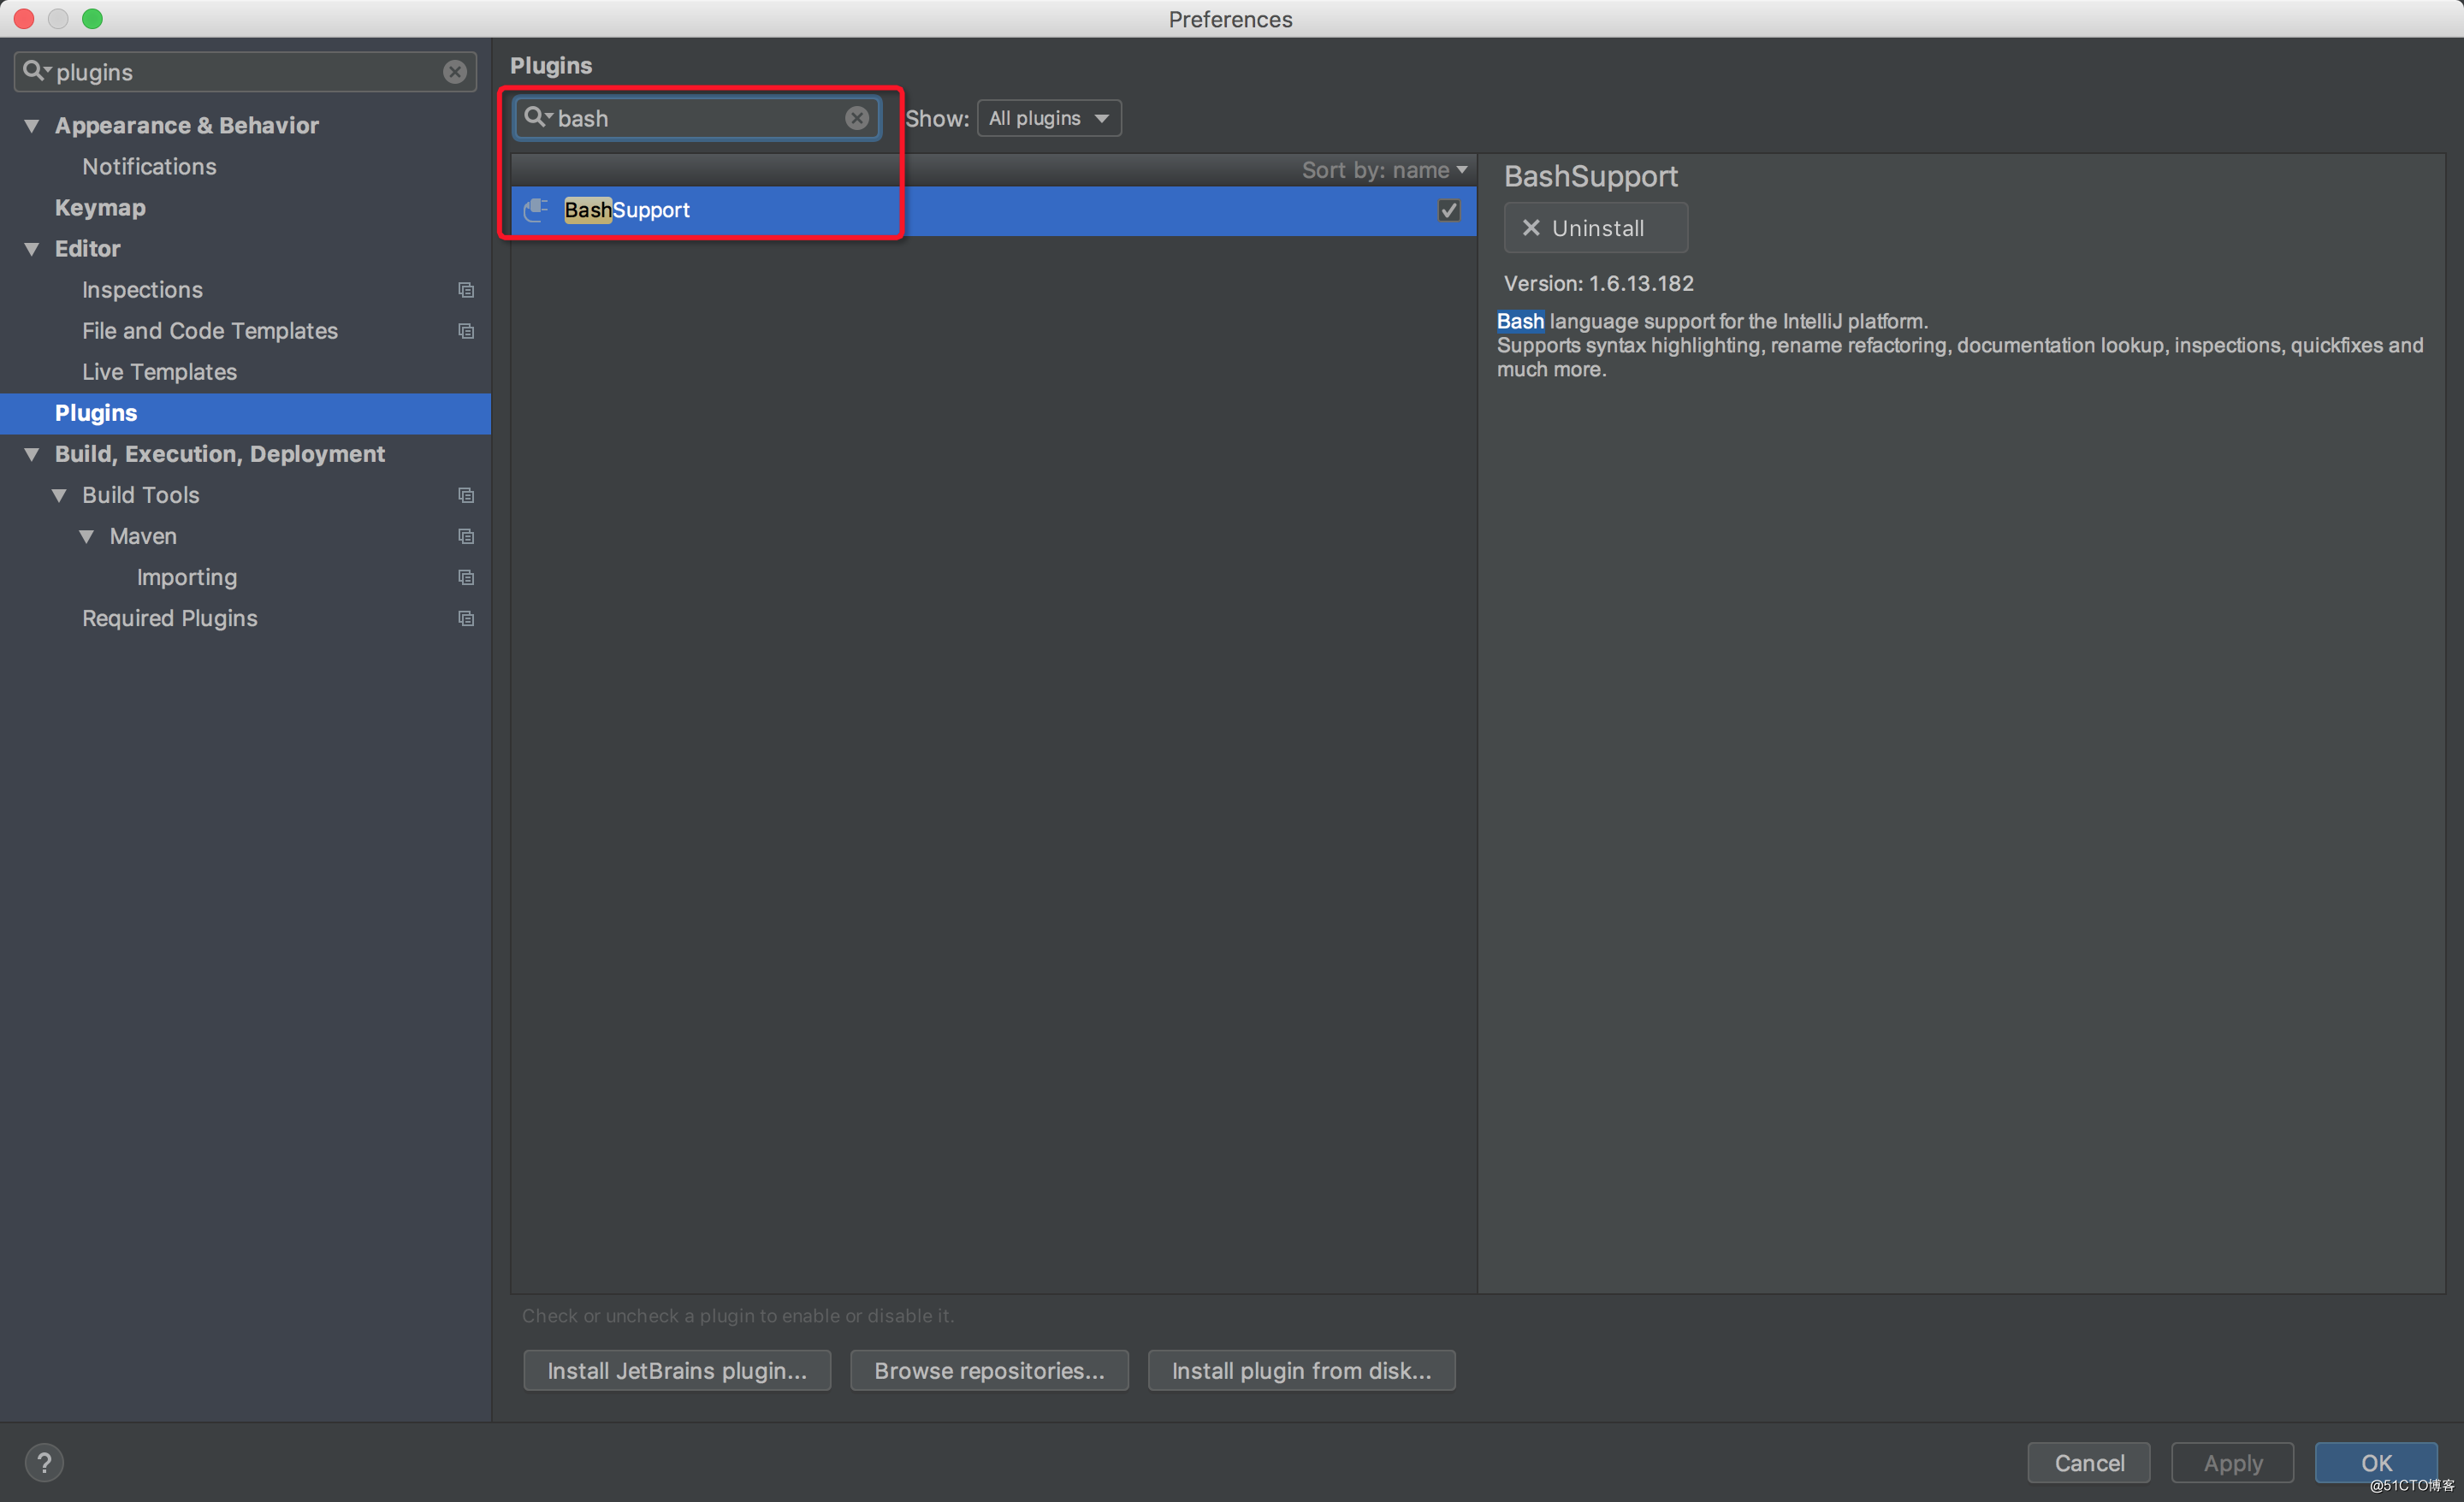Click the BashSupport plugin icon

click(536, 210)
